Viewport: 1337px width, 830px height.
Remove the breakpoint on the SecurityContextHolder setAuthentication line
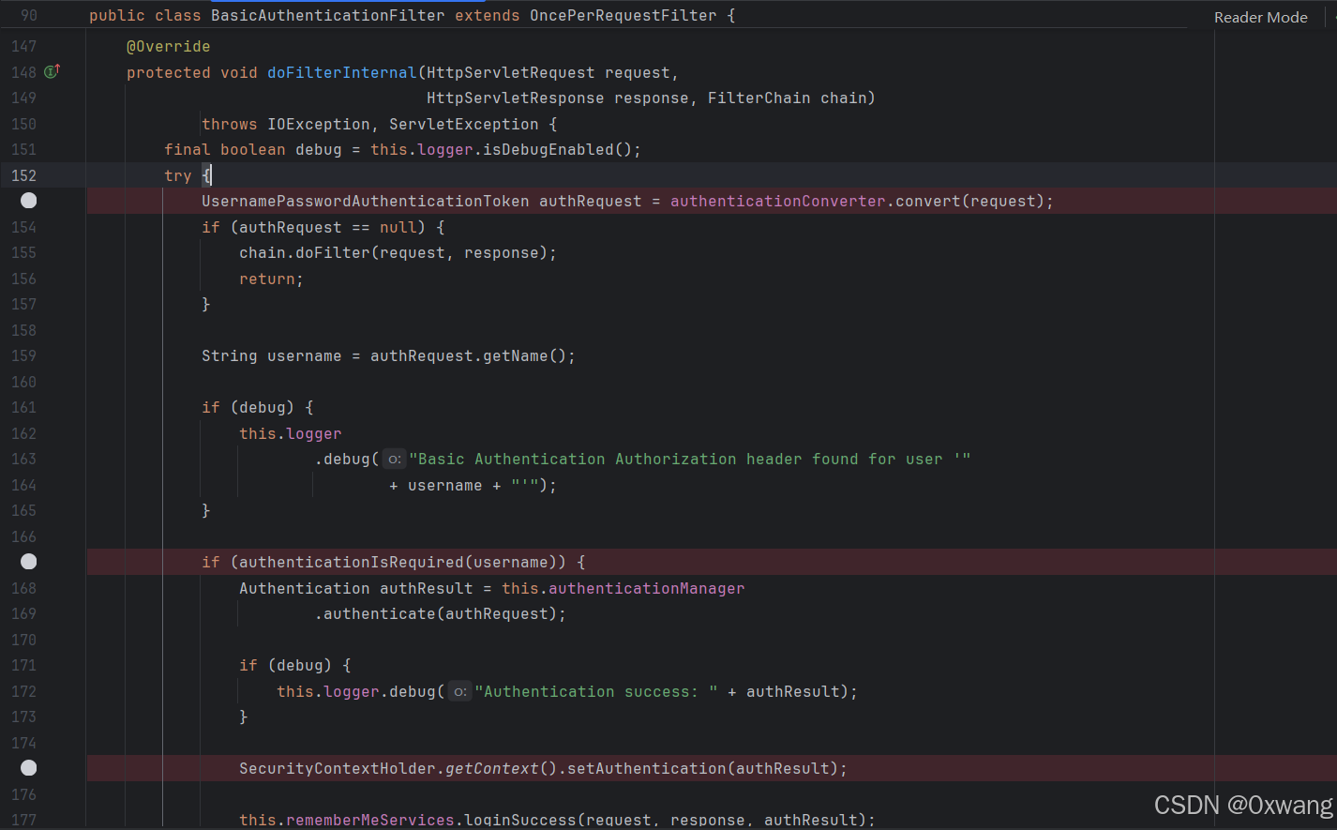[x=29, y=768]
